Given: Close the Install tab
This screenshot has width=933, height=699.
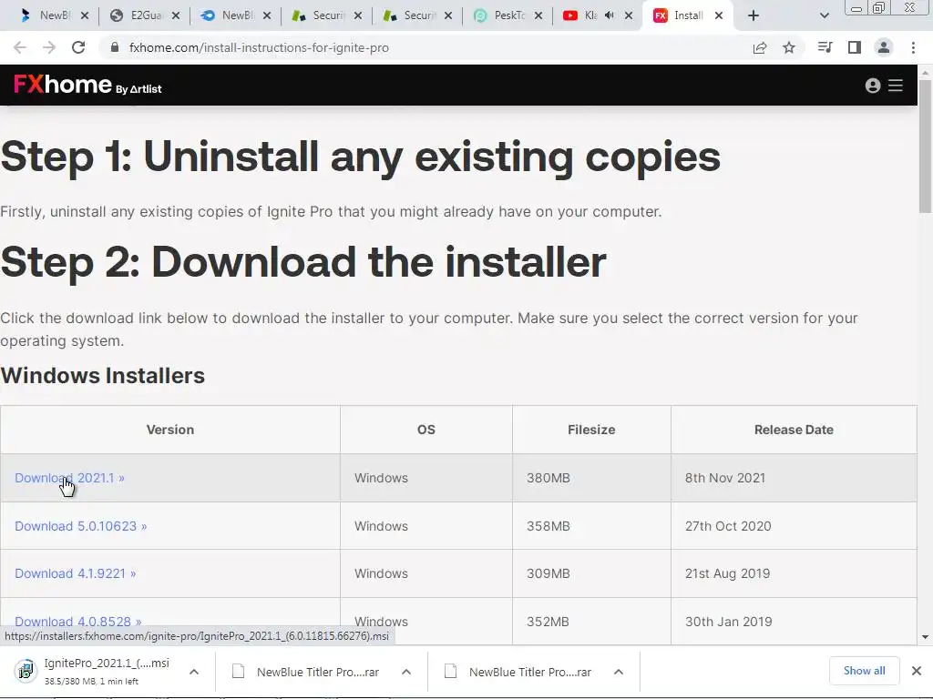Looking at the screenshot, I should pyautogui.click(x=719, y=15).
